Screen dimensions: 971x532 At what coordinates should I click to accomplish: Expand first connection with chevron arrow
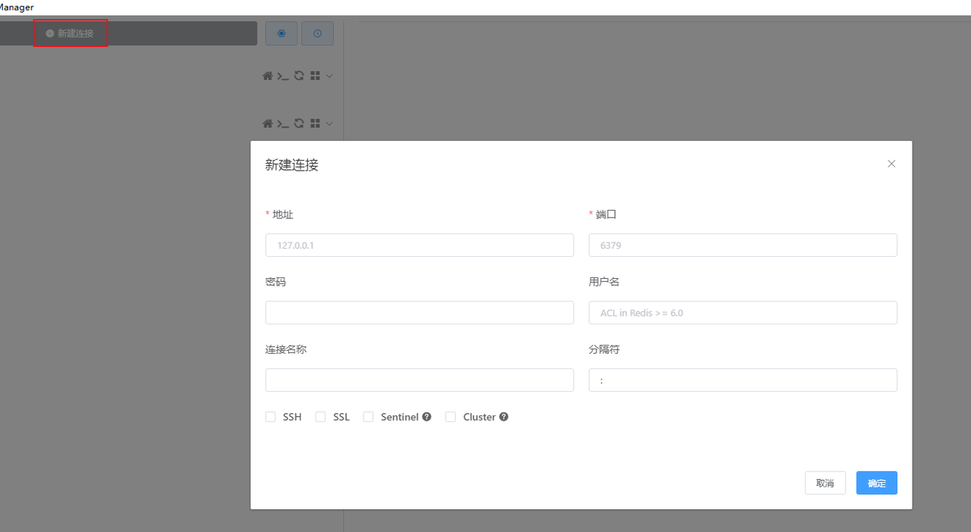tap(329, 76)
